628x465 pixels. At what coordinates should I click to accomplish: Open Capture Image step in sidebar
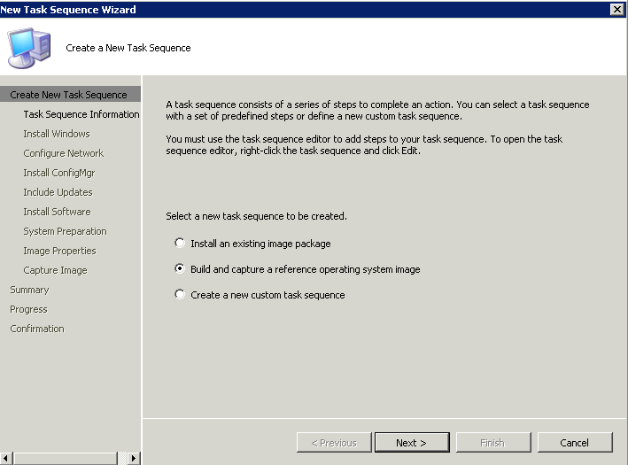pos(55,270)
